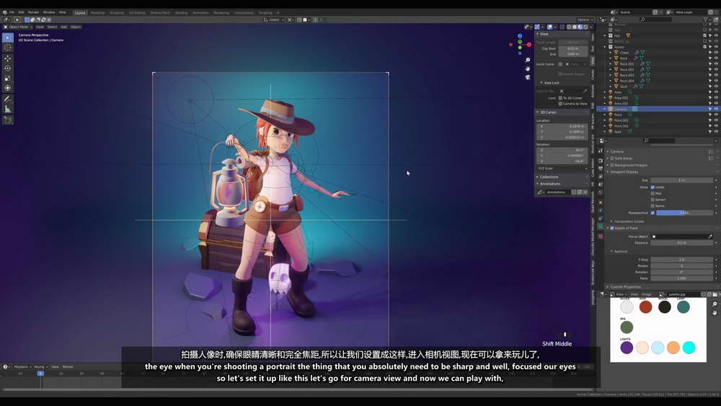
Task: Select the Scale tool
Action: (x=8, y=78)
